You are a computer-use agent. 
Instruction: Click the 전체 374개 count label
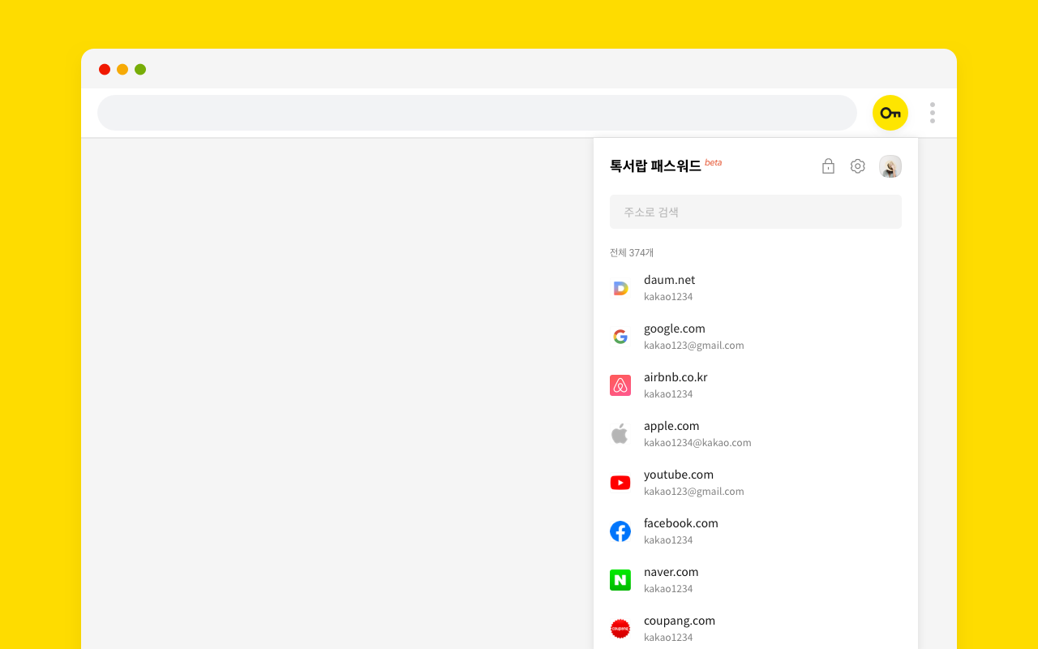[x=632, y=252]
